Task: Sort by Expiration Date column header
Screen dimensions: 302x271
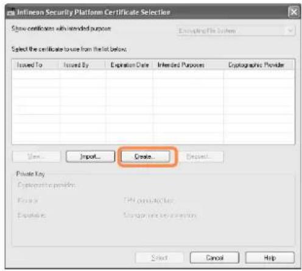Action: [129, 65]
